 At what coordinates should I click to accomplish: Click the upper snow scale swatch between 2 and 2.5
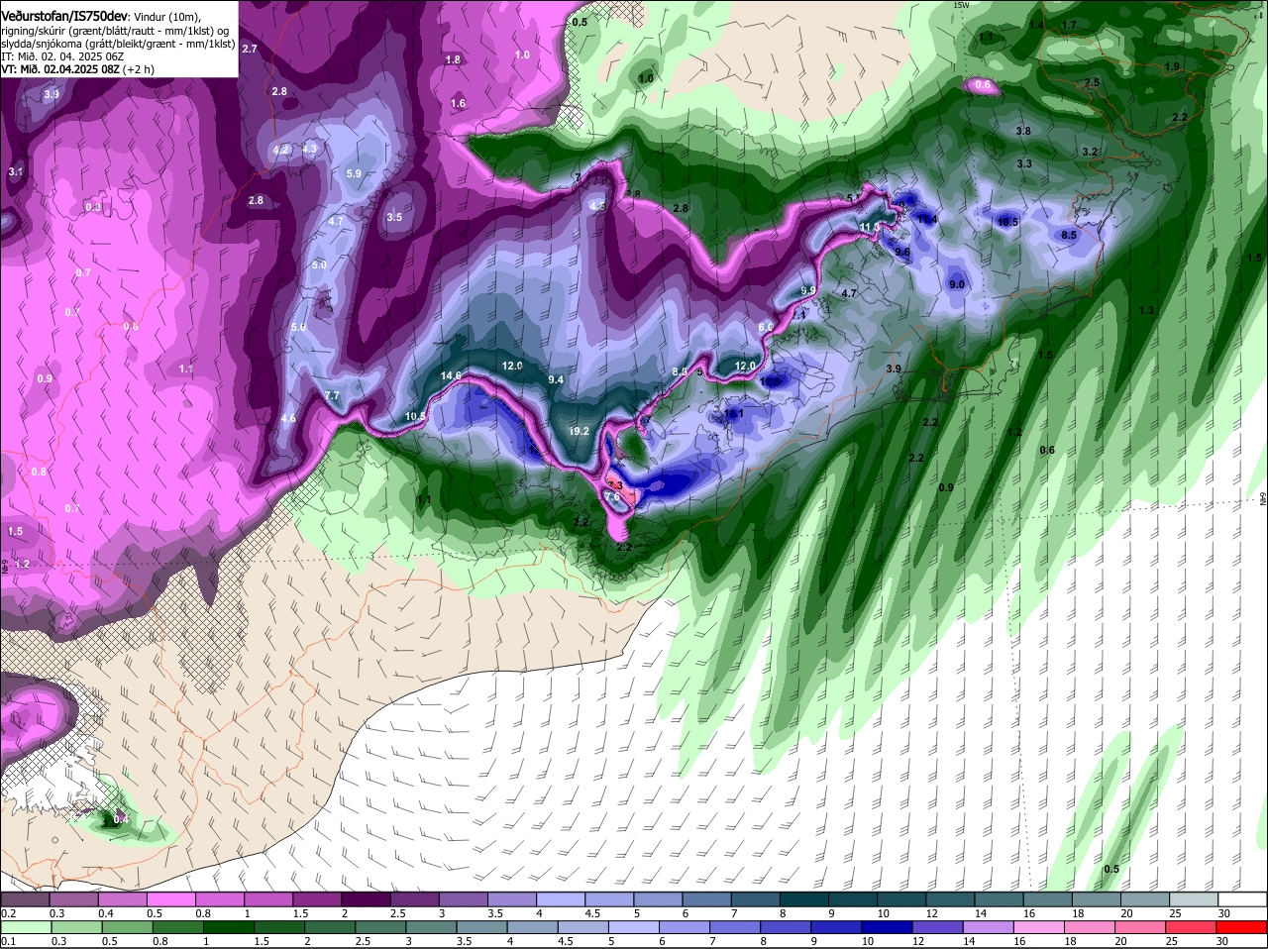coord(366,899)
